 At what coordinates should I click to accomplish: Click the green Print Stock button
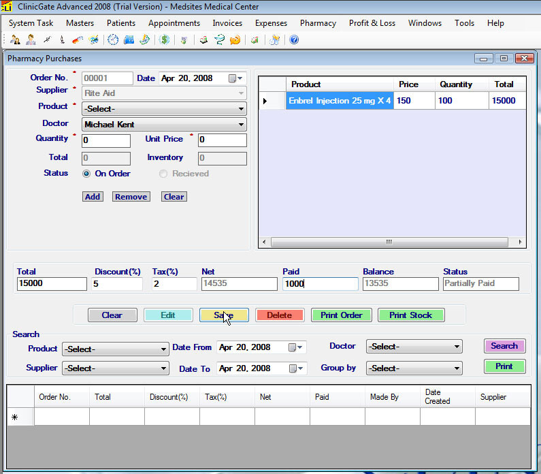click(411, 315)
